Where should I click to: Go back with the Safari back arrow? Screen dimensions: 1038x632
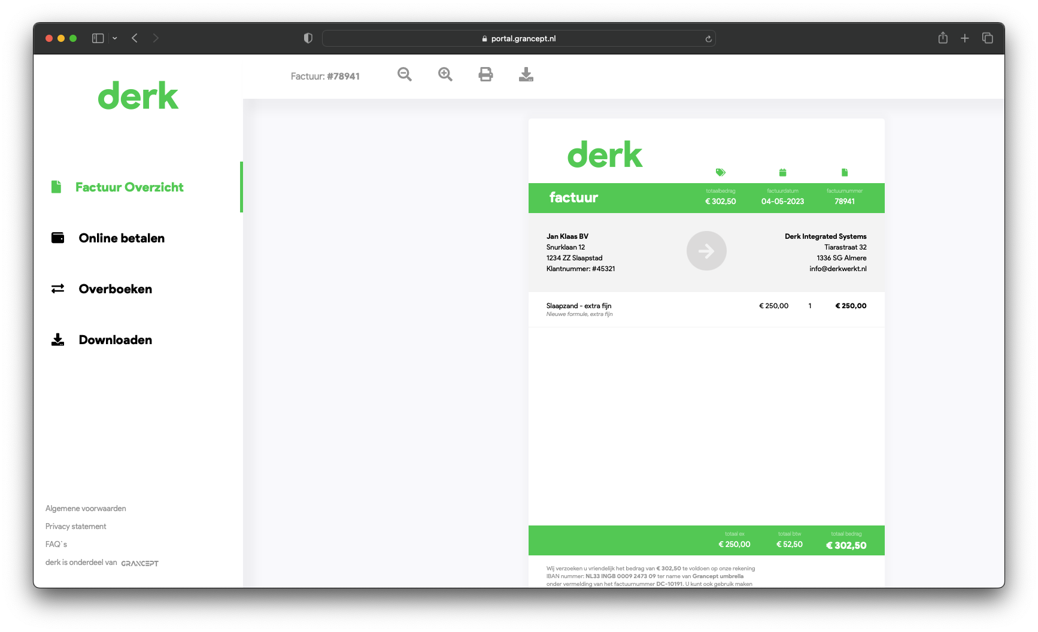pyautogui.click(x=135, y=38)
